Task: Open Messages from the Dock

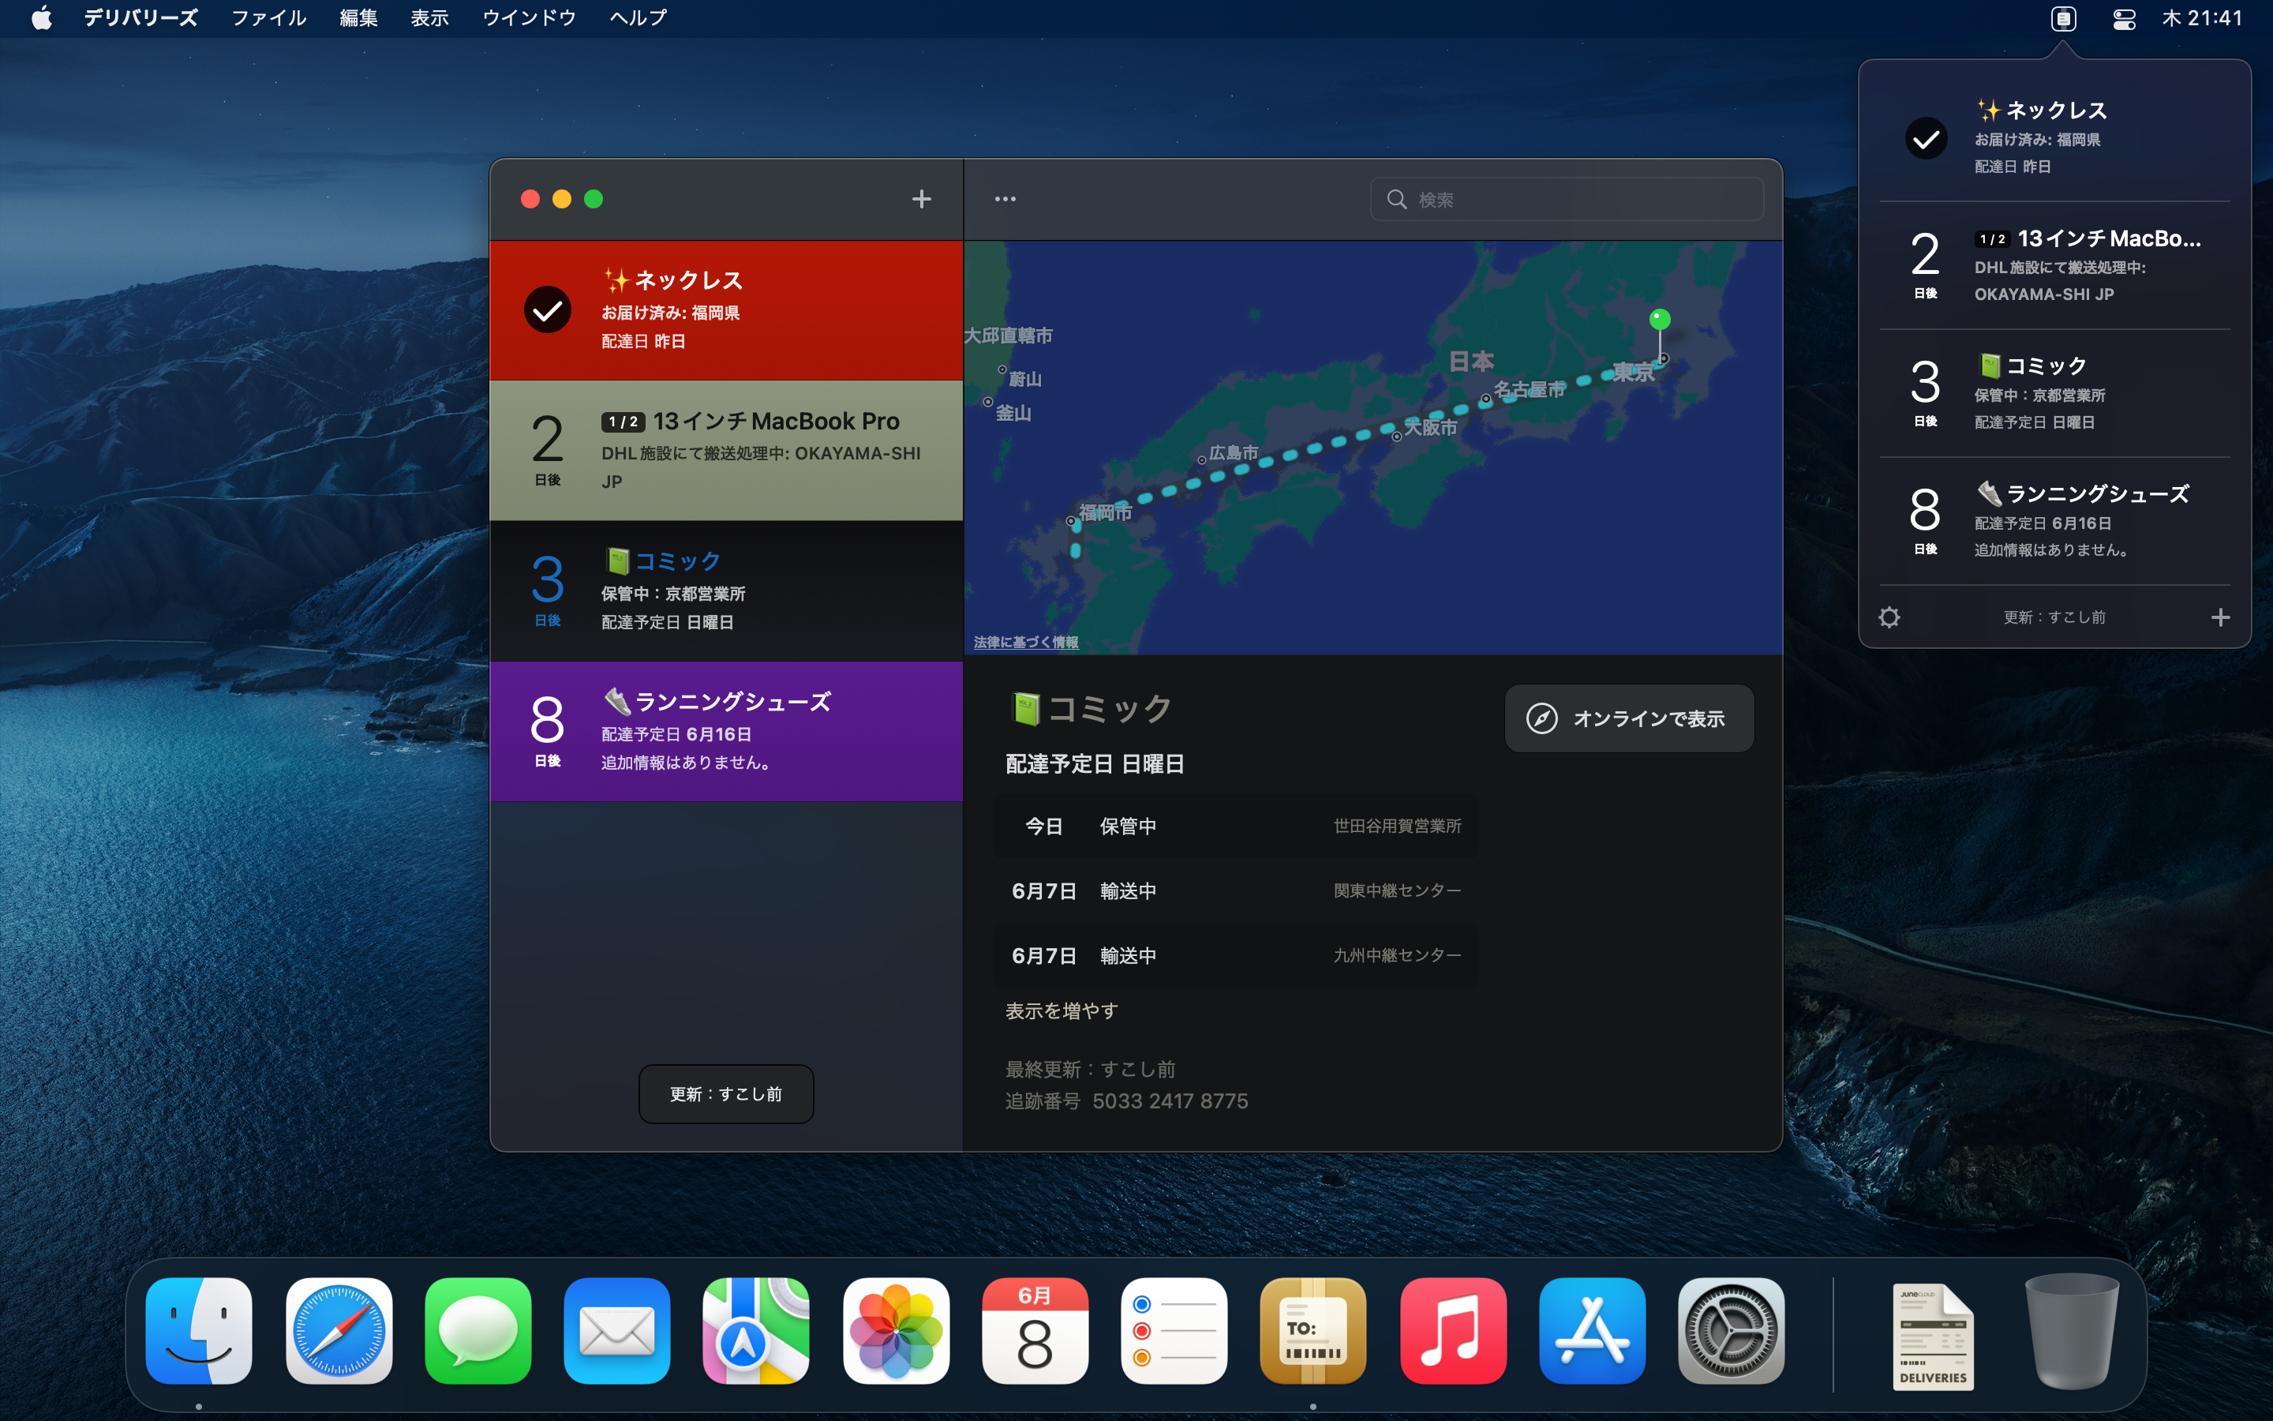Action: (477, 1331)
